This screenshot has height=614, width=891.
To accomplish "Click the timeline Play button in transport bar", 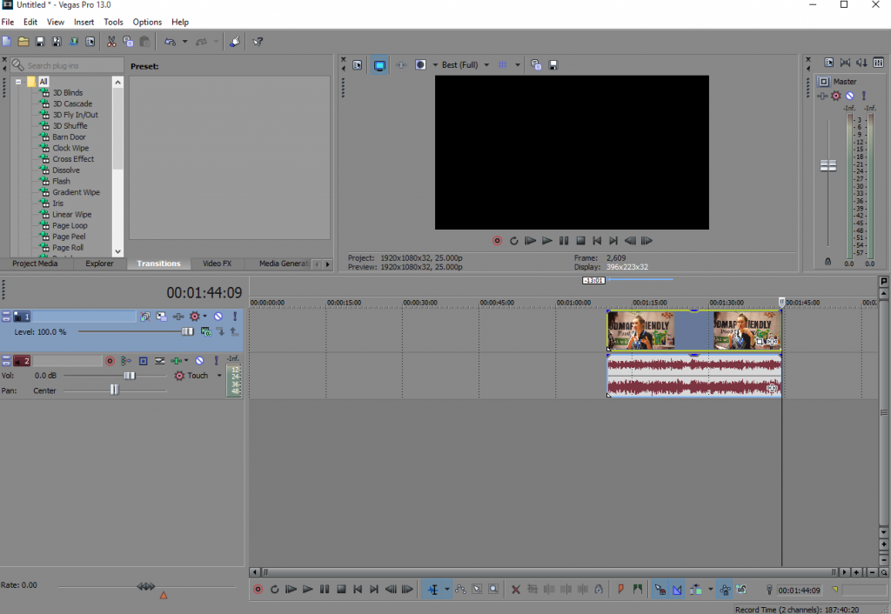I will tap(307, 590).
